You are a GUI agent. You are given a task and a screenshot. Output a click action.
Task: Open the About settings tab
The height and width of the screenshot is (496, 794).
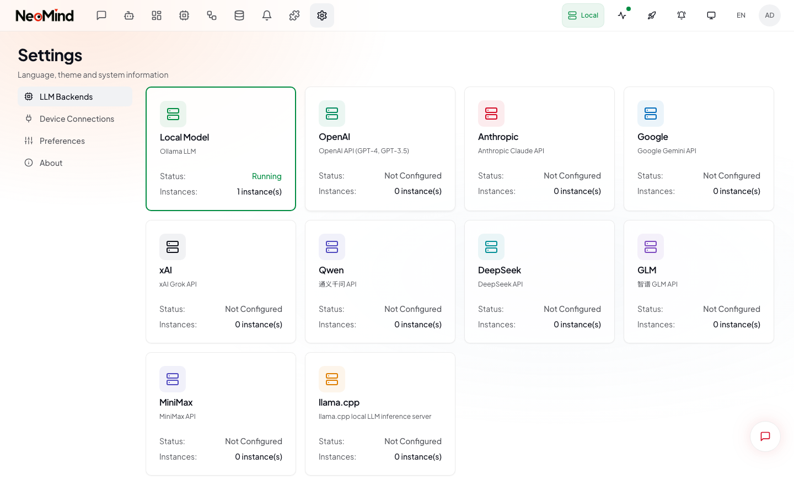click(75, 163)
